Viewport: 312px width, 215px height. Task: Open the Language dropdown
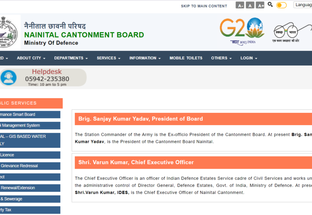tap(303, 5)
